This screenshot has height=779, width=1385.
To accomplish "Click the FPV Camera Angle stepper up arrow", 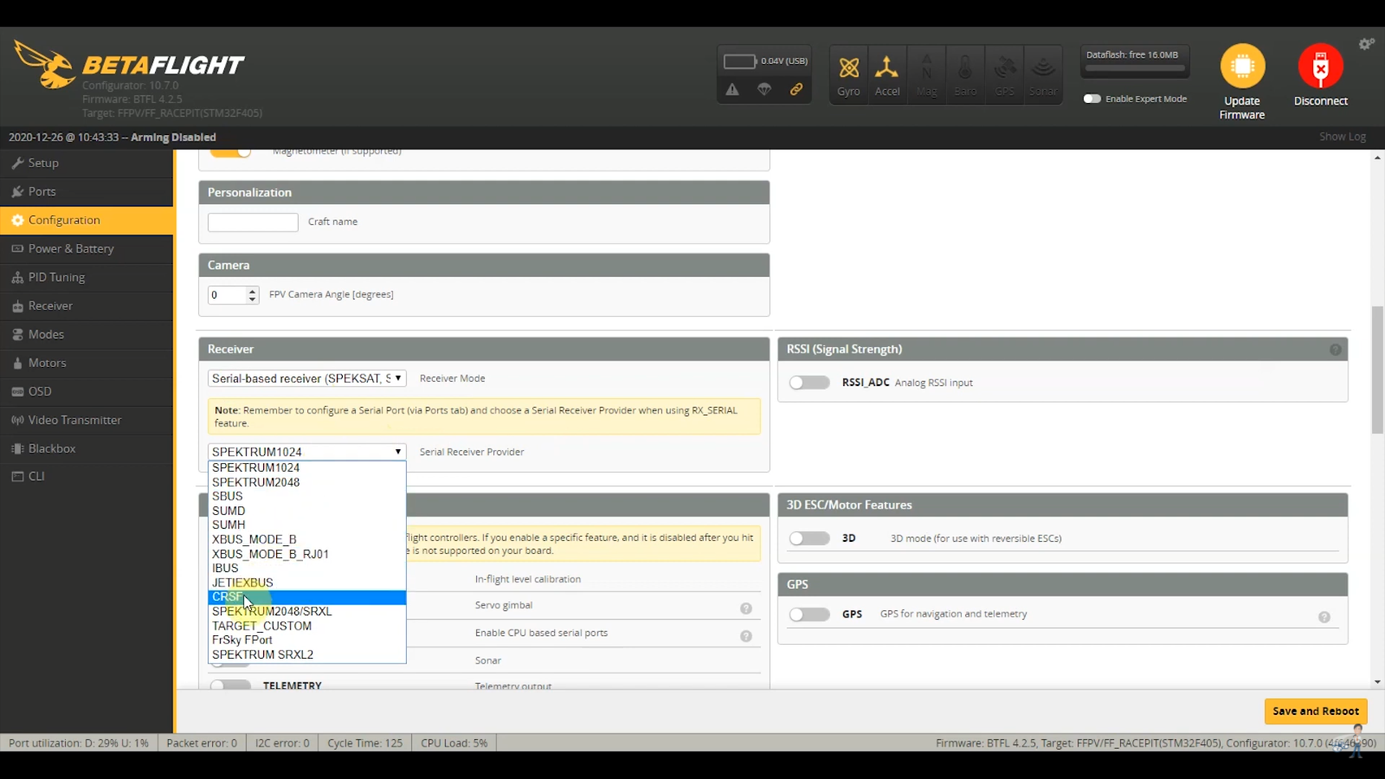I will tap(251, 290).
